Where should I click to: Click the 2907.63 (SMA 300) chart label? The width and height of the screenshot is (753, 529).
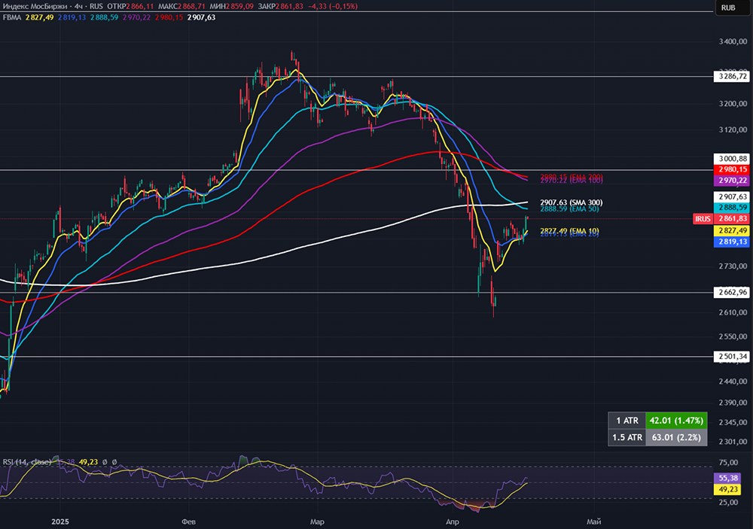(x=572, y=202)
